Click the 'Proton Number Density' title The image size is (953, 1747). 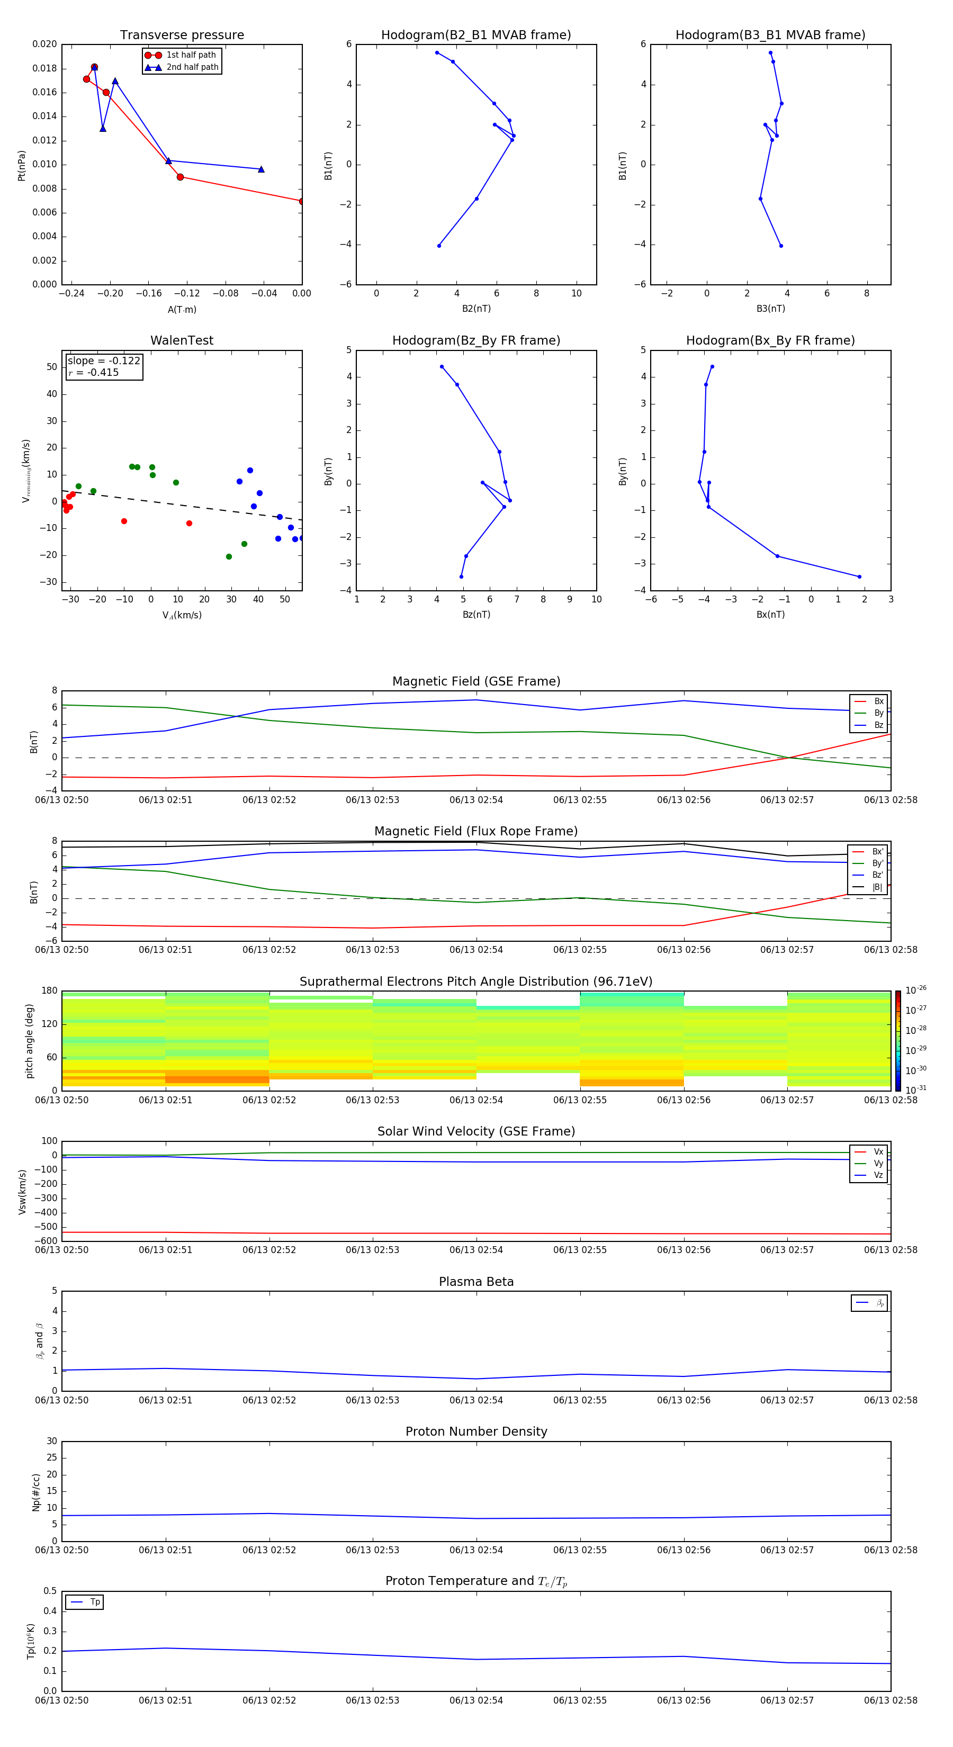click(x=476, y=1431)
